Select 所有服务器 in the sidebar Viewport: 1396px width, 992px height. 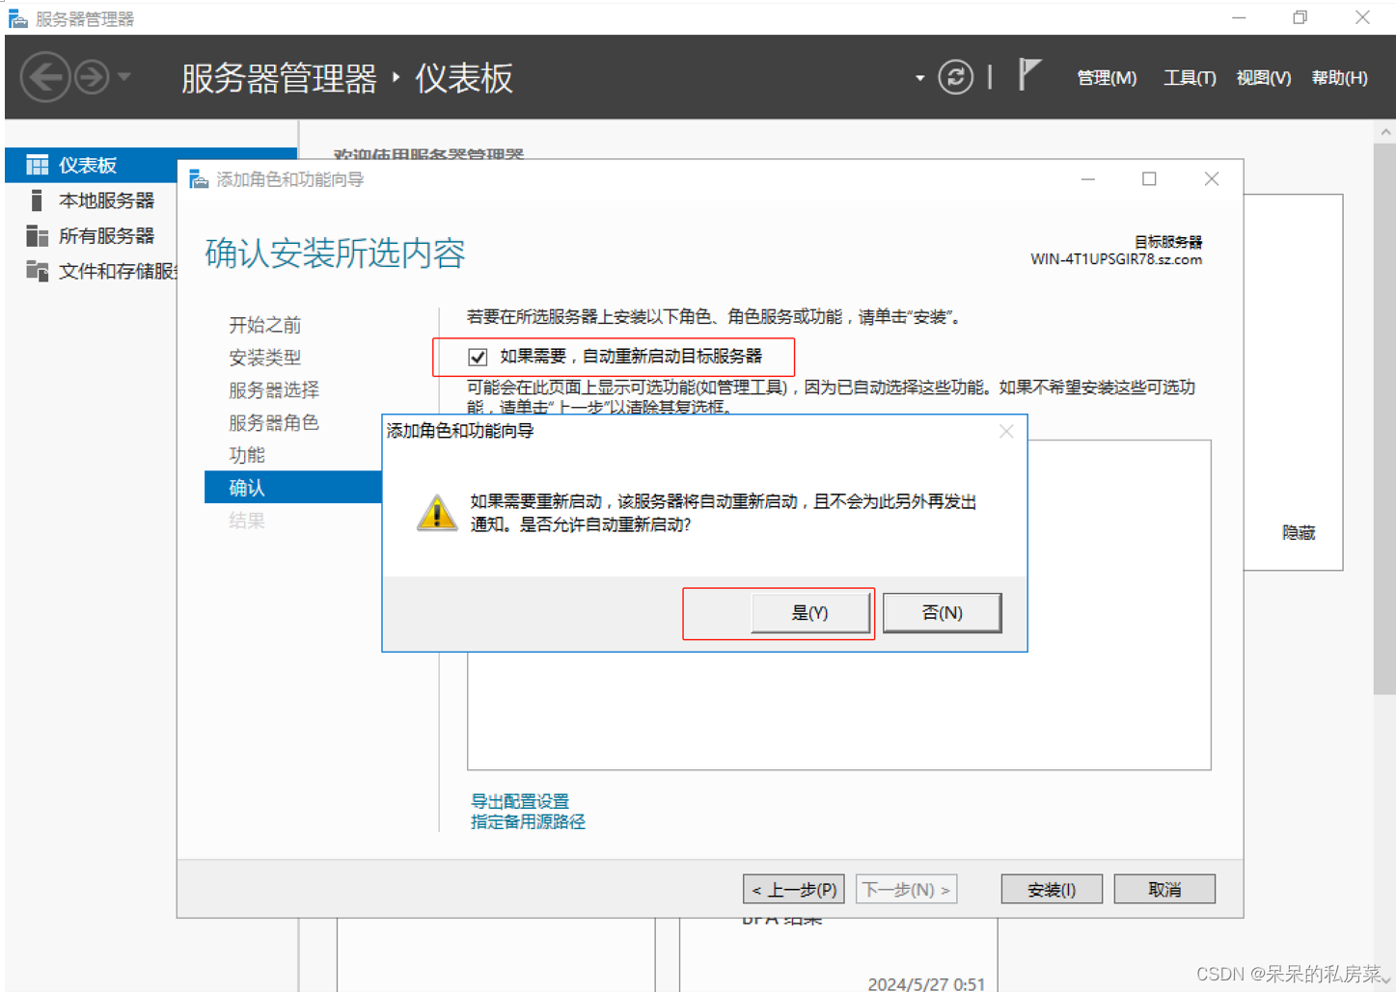coord(106,236)
